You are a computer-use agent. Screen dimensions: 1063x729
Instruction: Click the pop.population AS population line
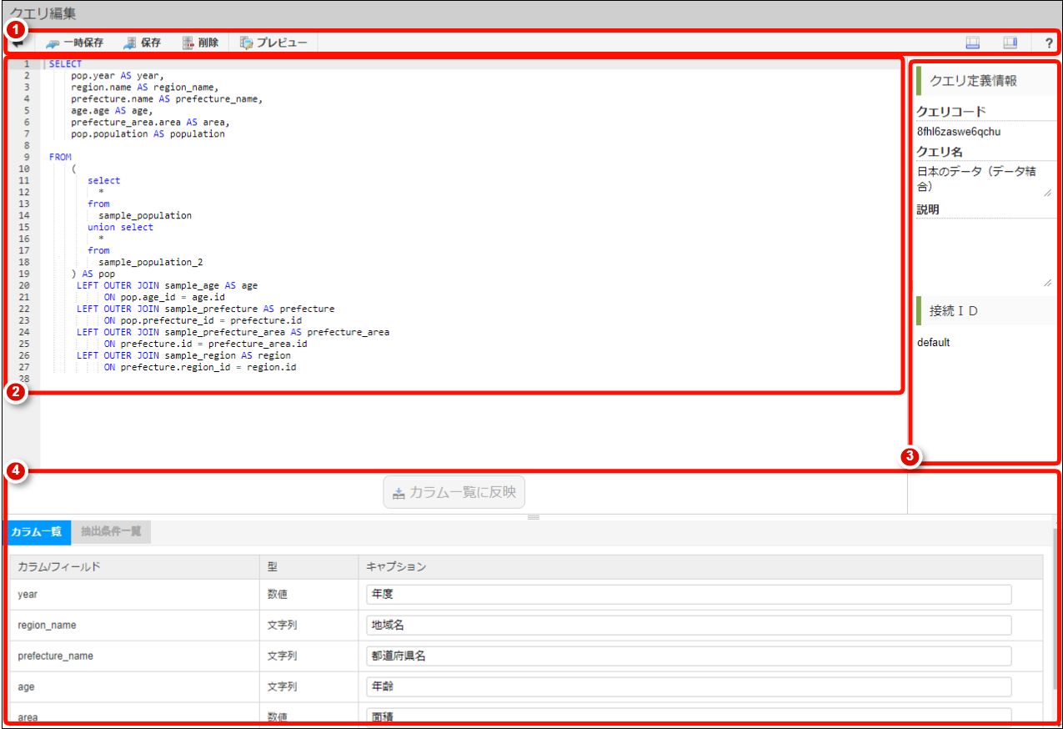click(x=148, y=133)
